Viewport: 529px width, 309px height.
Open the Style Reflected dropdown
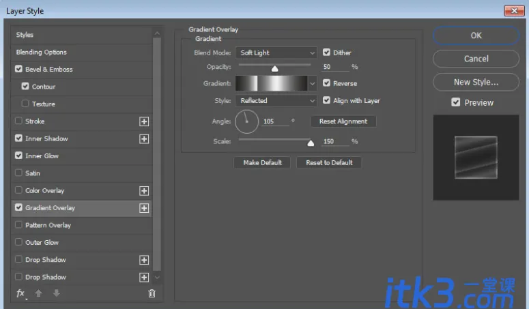tap(276, 101)
